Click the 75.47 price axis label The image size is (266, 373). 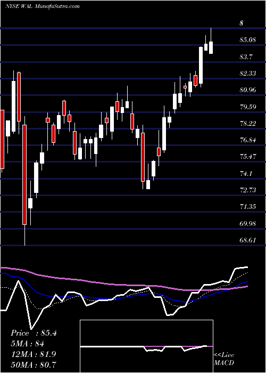pyautogui.click(x=248, y=157)
